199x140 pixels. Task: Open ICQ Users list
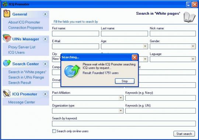point(16,53)
